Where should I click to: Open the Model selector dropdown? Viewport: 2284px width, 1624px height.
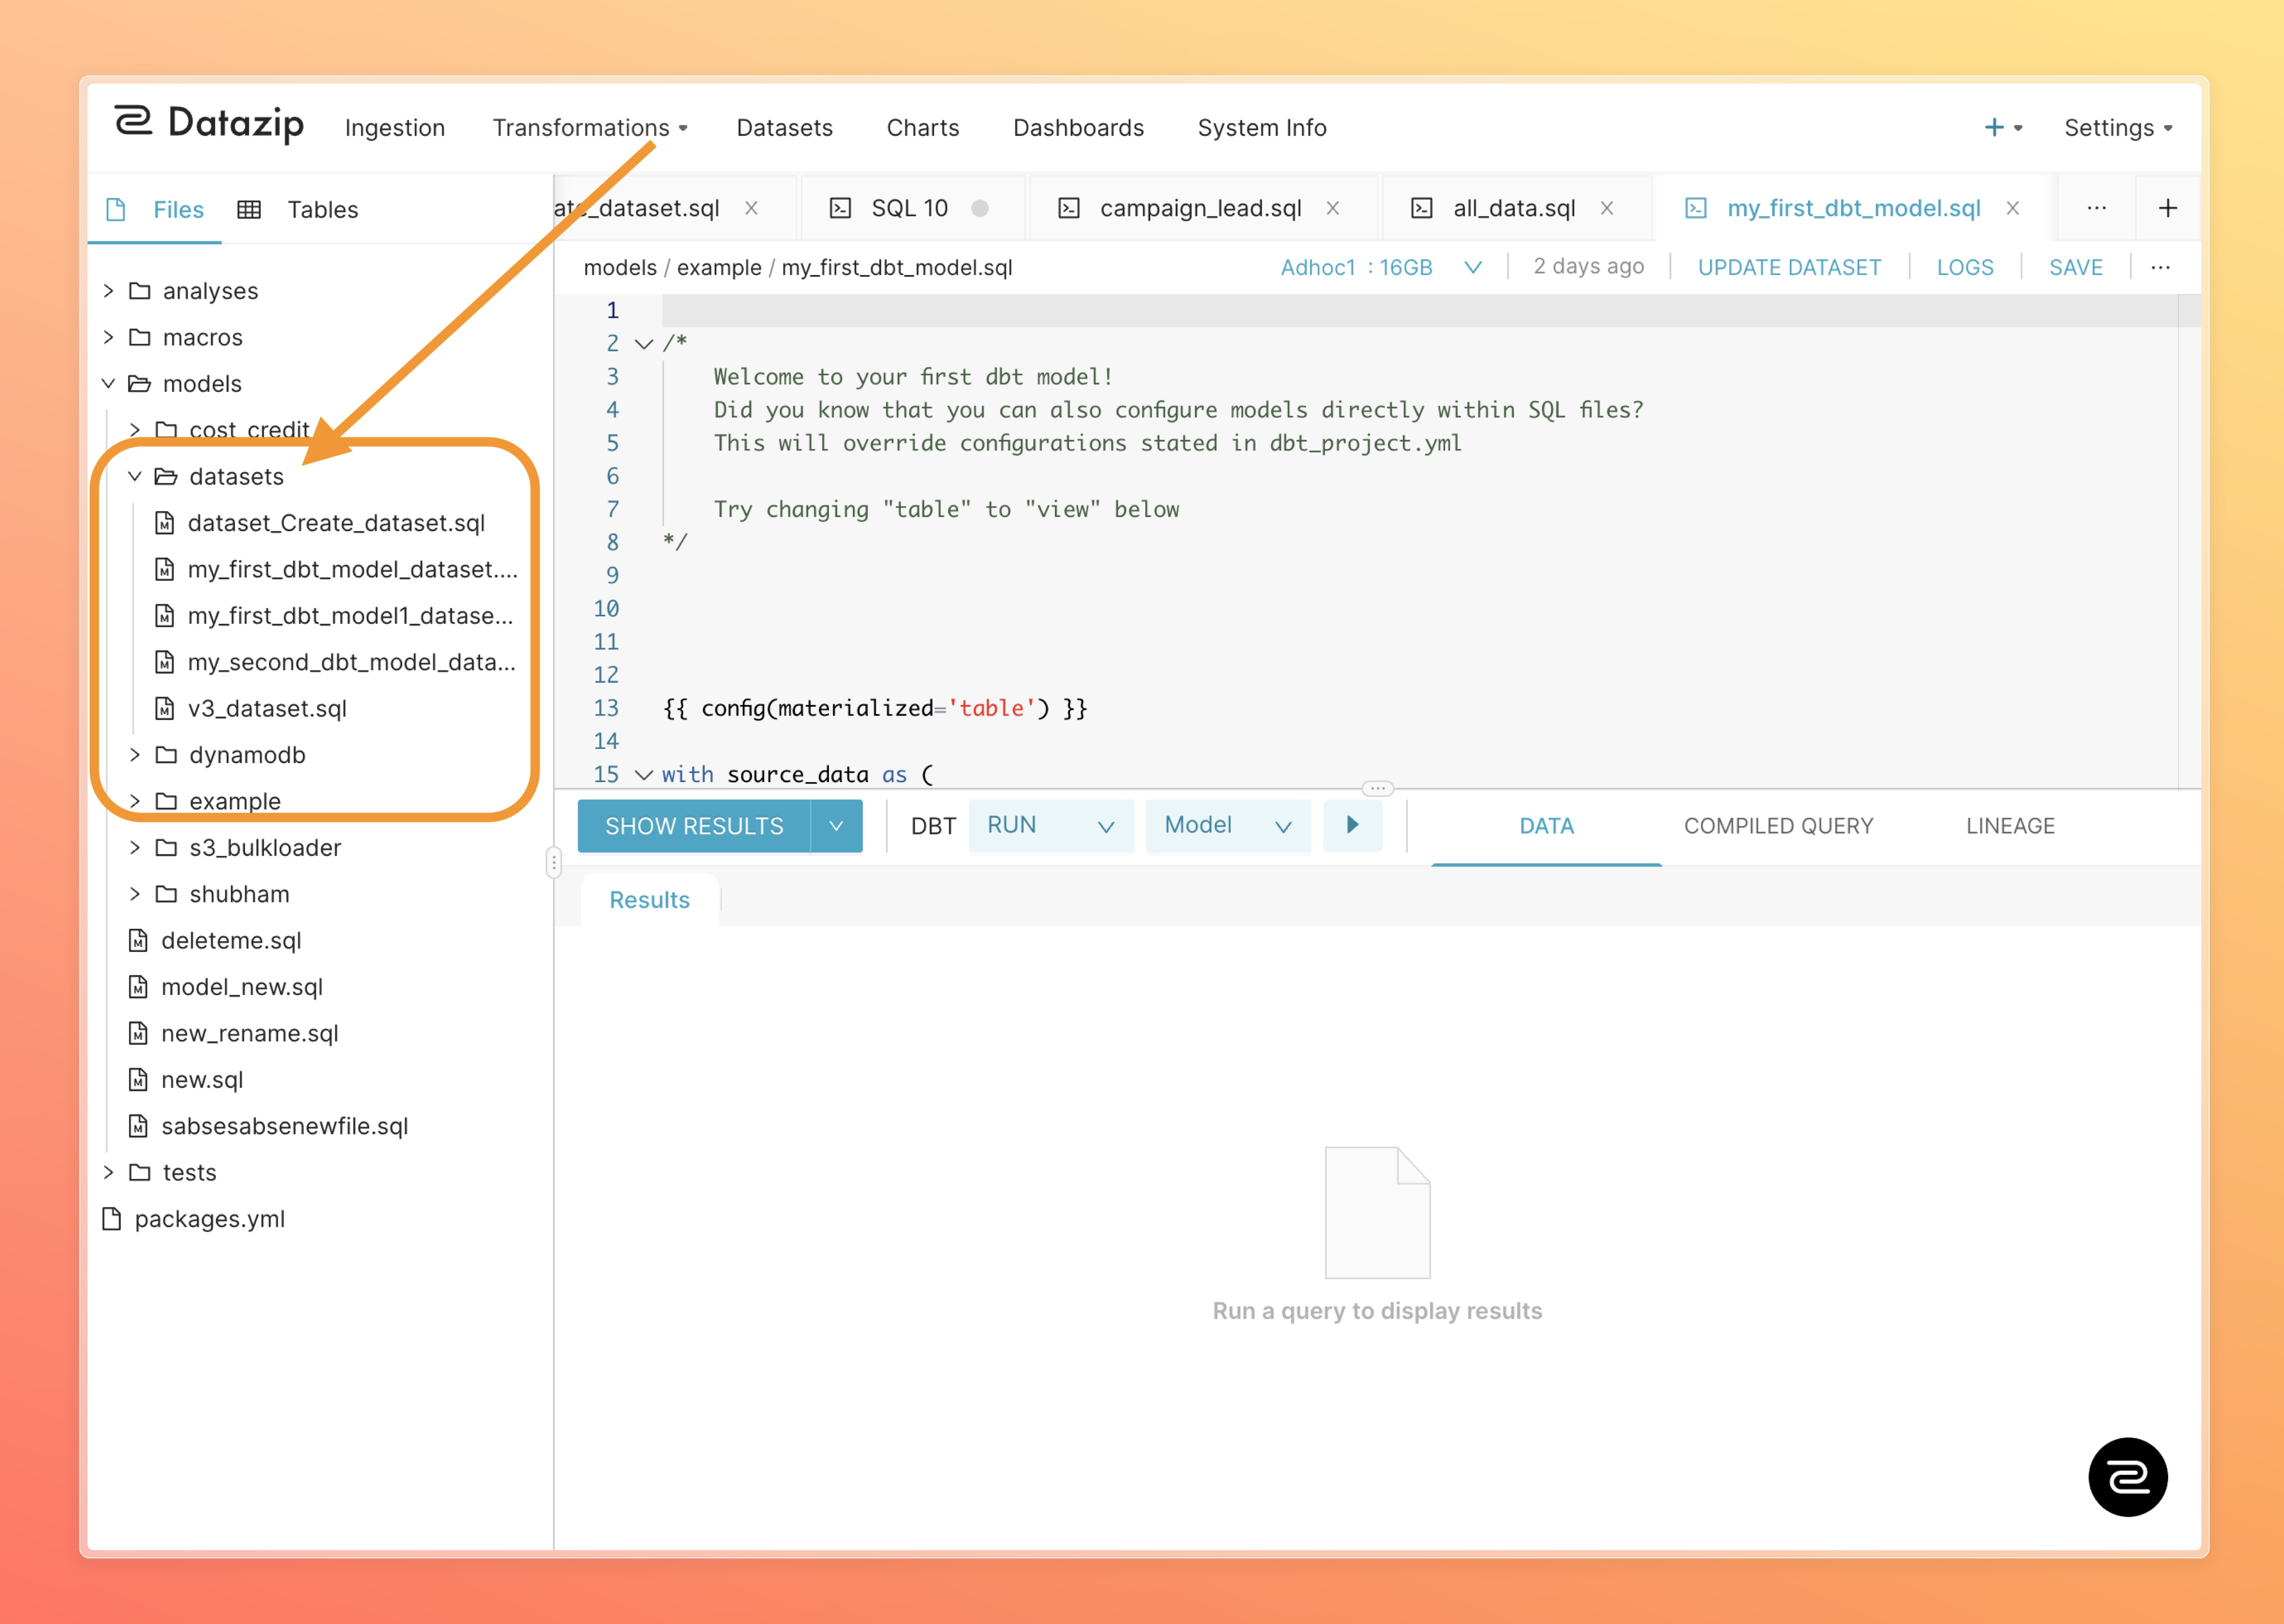click(x=1228, y=825)
